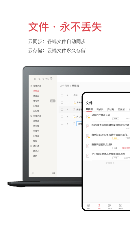Toggle the select-all checkbox in laptop table header

tap(62, 95)
